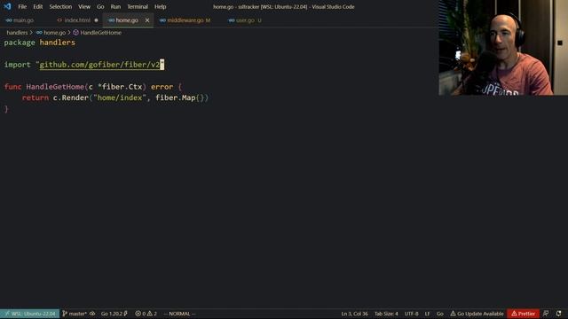Click the Go icon on middleware.go tab

click(162, 20)
